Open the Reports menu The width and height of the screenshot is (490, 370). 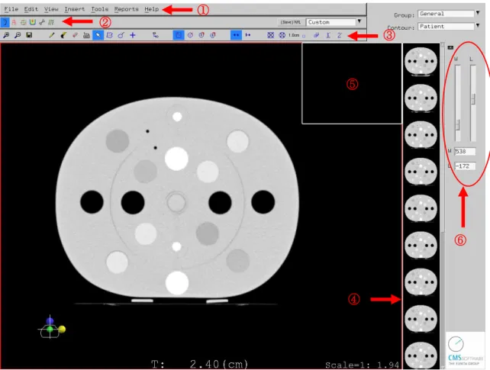[x=126, y=9]
